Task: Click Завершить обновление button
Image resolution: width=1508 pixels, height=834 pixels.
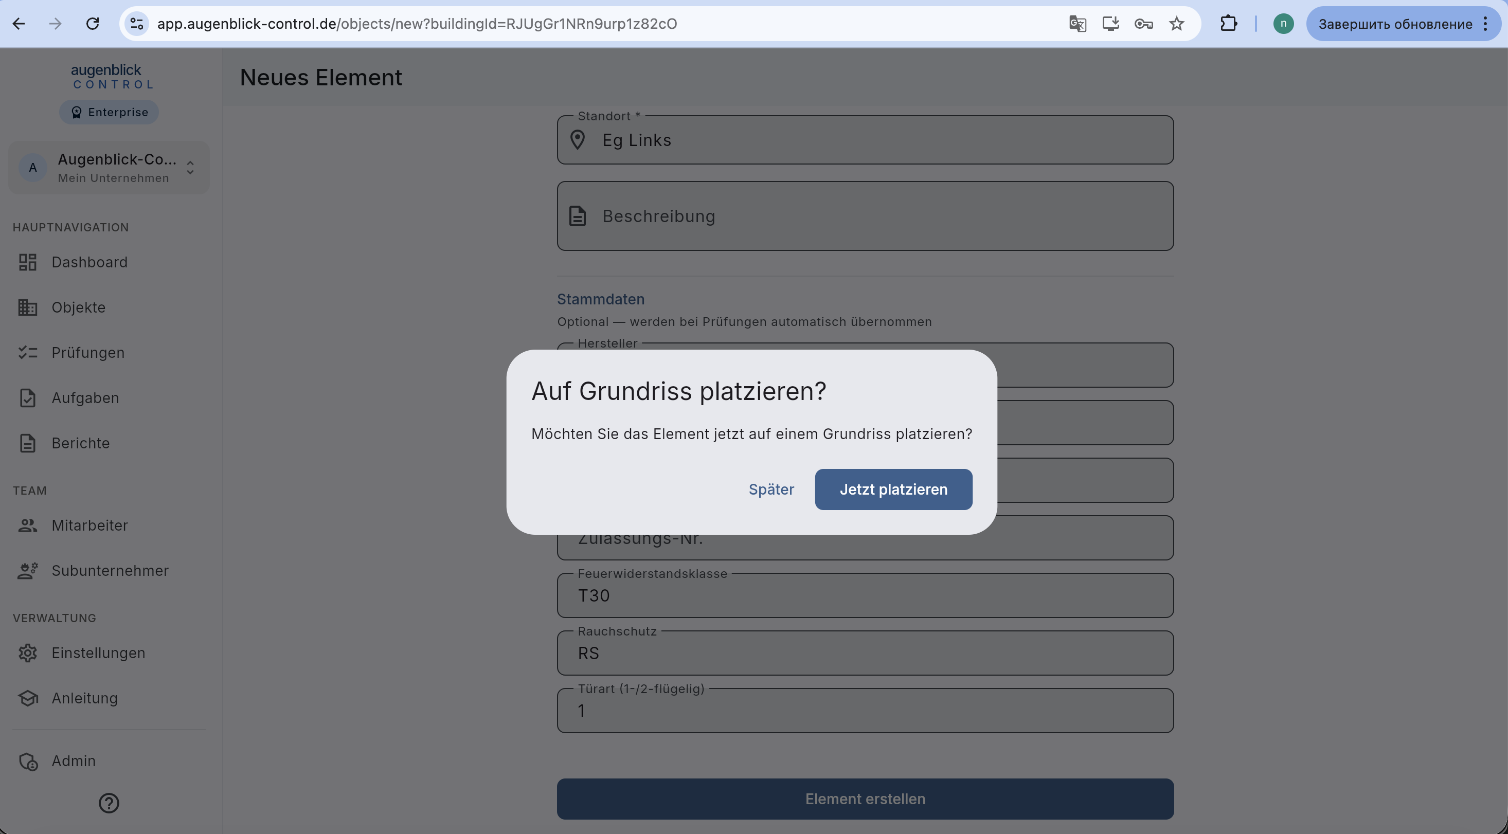Action: pos(1395,24)
